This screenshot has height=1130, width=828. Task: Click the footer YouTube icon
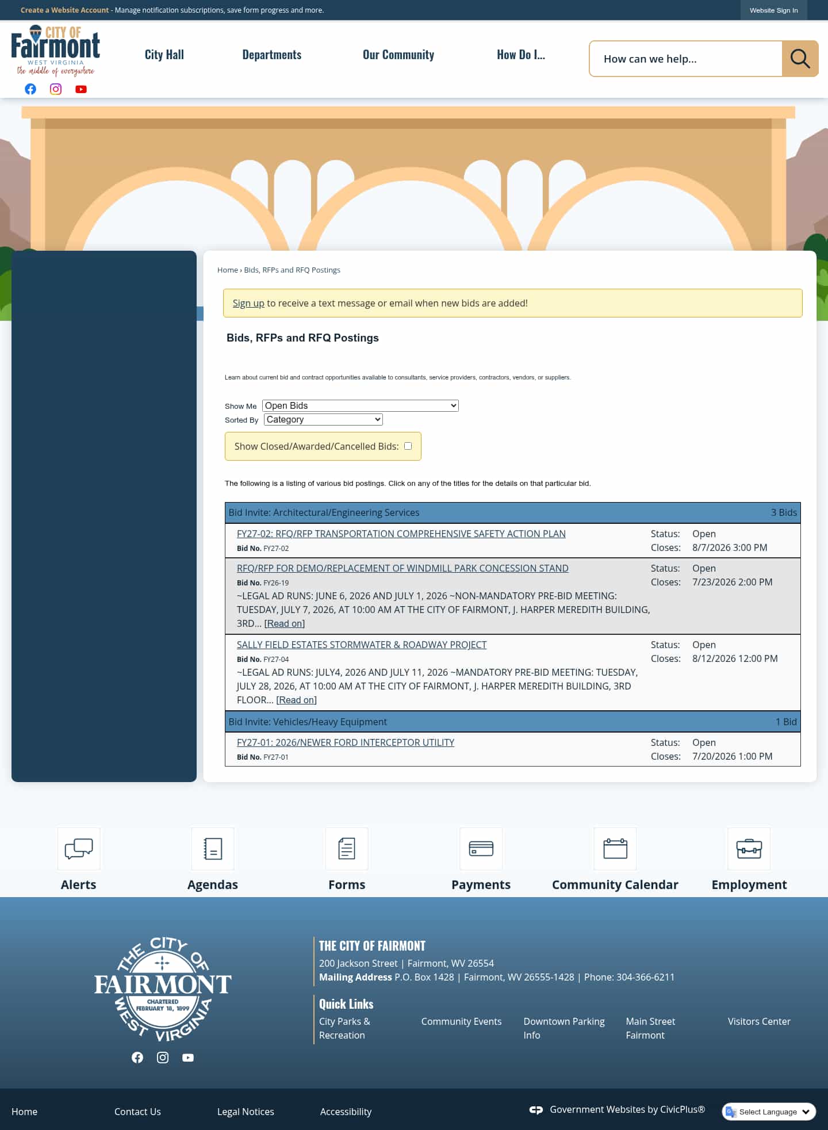188,1058
